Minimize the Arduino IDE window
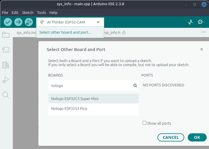The width and height of the screenshot is (209, 149). [x=186, y=5]
